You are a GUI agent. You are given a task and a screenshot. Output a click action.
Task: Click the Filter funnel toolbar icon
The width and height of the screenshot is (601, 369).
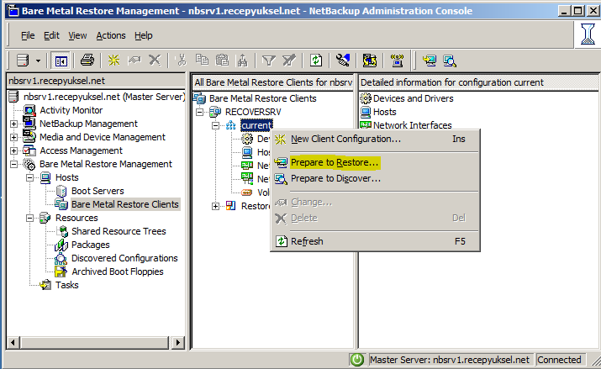point(269,61)
